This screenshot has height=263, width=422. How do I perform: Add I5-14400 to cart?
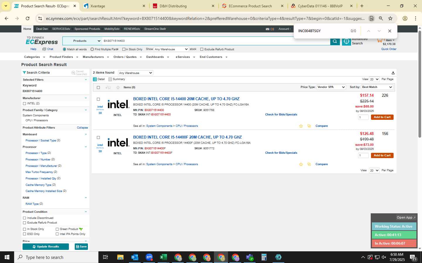click(382, 117)
